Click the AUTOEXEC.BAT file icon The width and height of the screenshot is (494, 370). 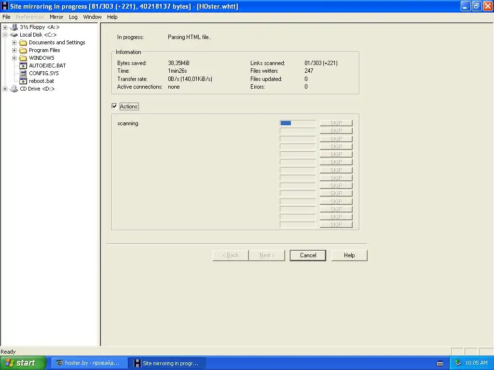23,66
